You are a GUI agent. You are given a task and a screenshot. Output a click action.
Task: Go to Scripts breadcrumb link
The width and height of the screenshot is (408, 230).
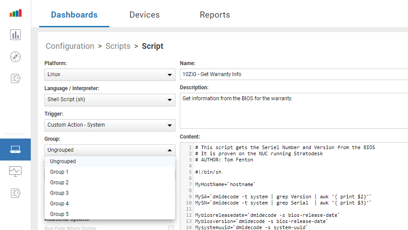tap(118, 46)
